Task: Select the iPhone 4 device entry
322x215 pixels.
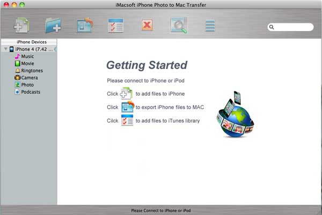Action: pyautogui.click(x=30, y=49)
